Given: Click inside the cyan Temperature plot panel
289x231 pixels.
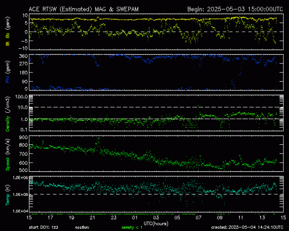Looking at the screenshot, I should click(156, 194).
